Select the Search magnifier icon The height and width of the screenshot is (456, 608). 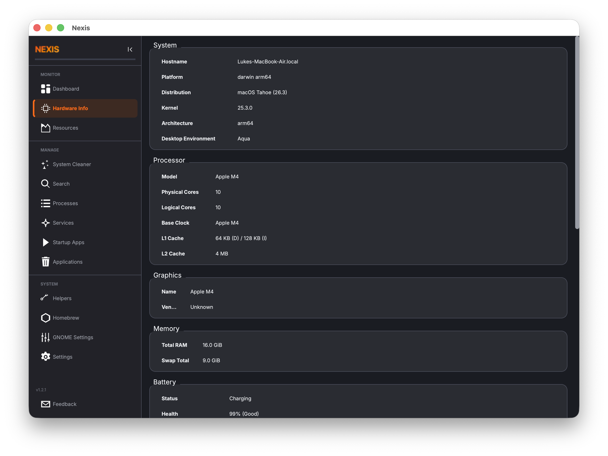pyautogui.click(x=45, y=183)
